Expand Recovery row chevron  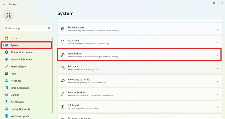(218, 68)
